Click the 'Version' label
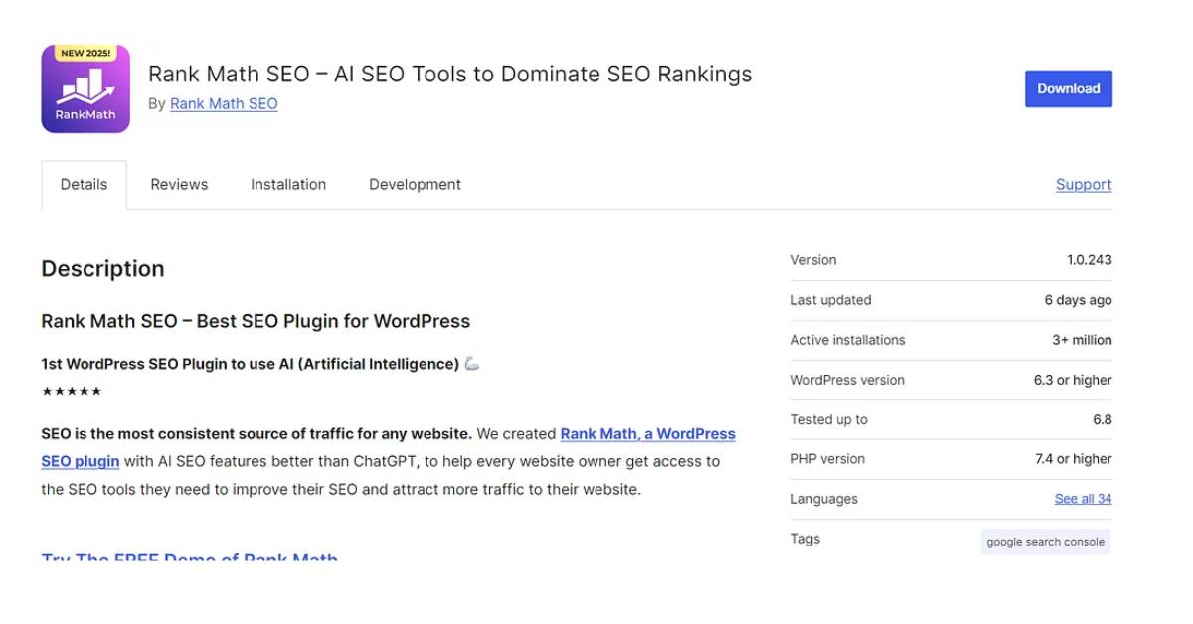This screenshot has height=624, width=1193. (813, 260)
